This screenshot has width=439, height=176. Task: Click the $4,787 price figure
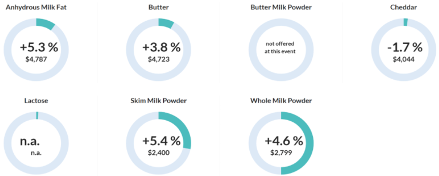click(x=36, y=59)
